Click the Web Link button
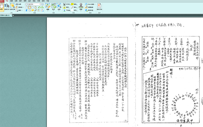 (x=89, y=4)
